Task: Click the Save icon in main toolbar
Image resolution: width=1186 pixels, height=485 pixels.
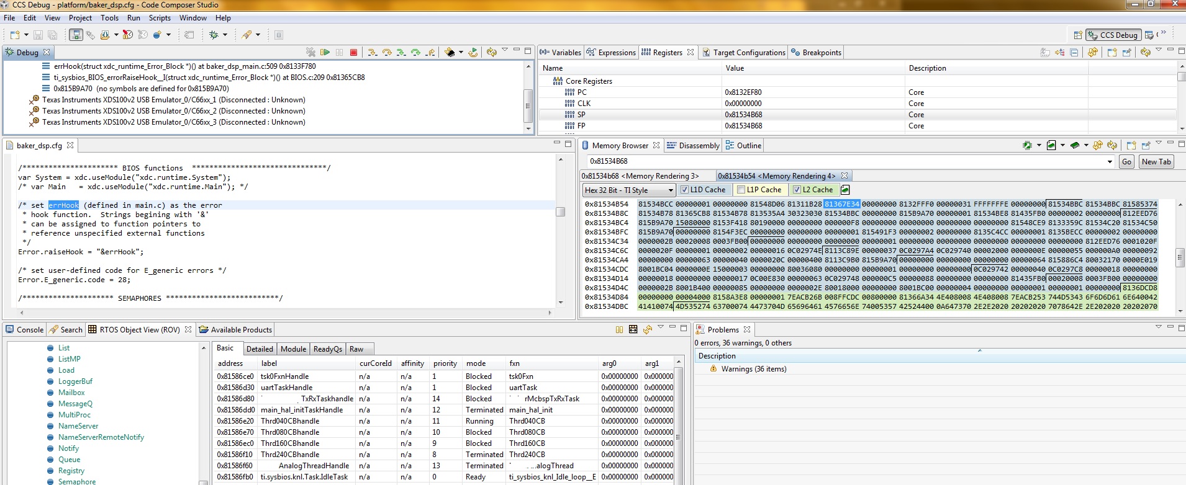Action: (38, 35)
